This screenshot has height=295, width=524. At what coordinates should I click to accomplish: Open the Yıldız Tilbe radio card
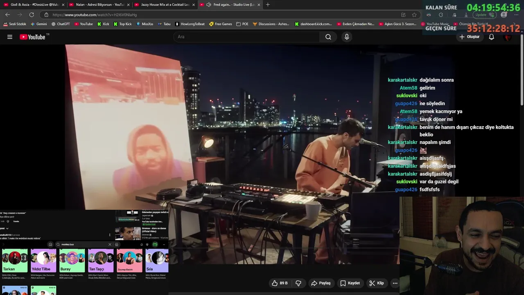[x=43, y=261]
